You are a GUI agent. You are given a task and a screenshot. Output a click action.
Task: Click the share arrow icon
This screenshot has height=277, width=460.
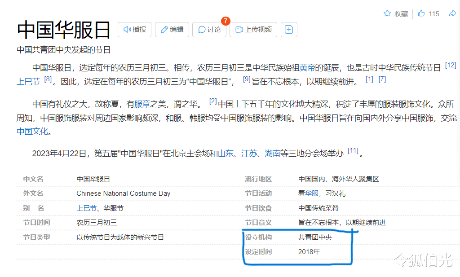453,13
